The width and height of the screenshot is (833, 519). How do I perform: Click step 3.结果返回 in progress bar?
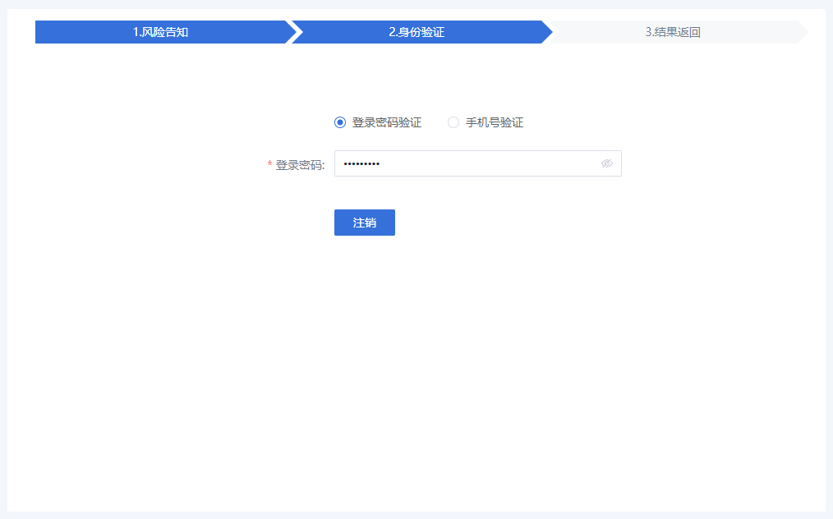pyautogui.click(x=673, y=32)
